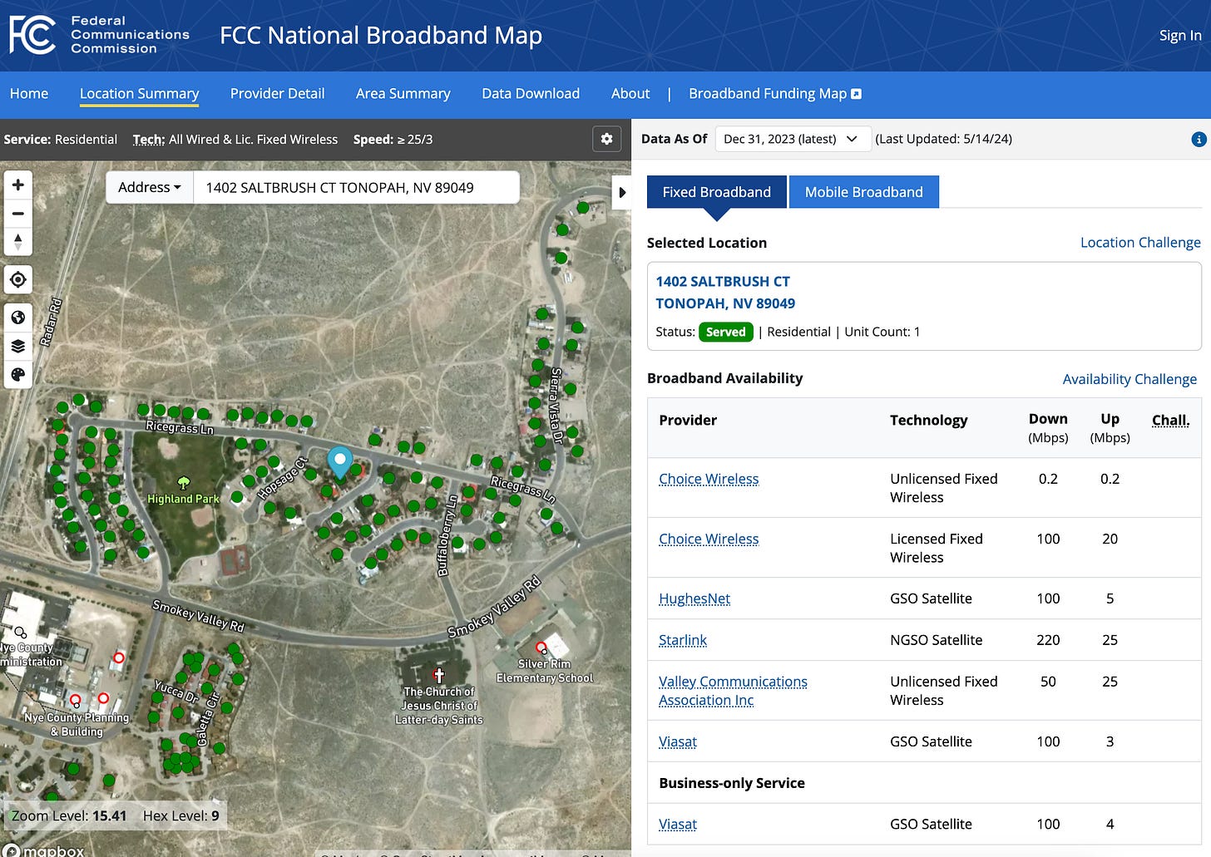Open the About menu
Image resolution: width=1211 pixels, height=857 pixels.
[630, 93]
